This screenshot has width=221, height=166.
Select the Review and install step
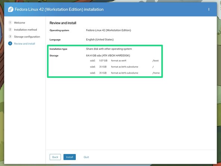click(24, 44)
